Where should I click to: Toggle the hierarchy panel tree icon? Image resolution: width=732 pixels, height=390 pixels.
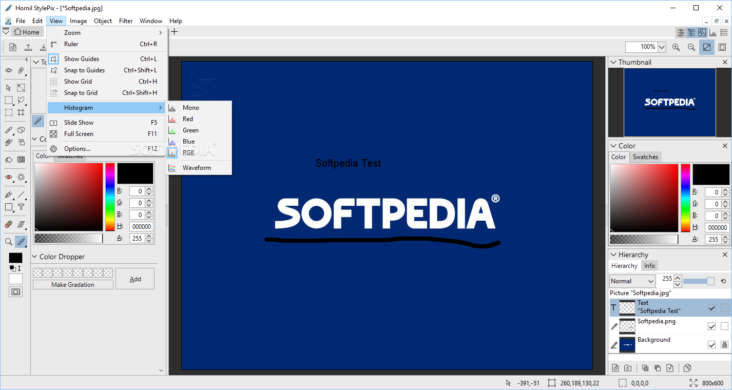(691, 32)
